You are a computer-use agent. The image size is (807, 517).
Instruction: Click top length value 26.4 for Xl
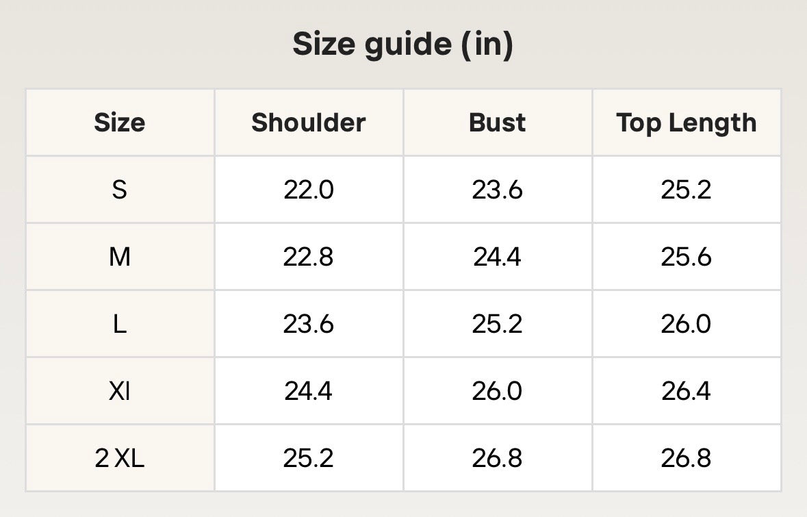pyautogui.click(x=686, y=391)
